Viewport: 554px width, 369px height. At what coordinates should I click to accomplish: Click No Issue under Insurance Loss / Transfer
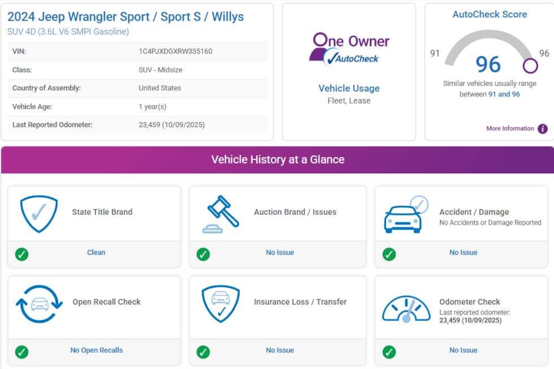click(280, 351)
